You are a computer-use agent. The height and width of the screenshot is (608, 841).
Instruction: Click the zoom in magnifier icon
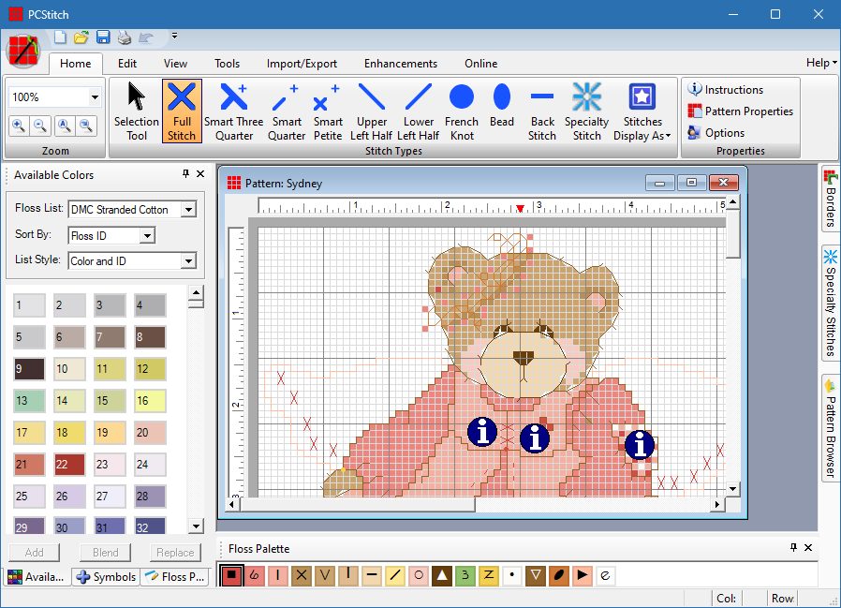tap(20, 126)
